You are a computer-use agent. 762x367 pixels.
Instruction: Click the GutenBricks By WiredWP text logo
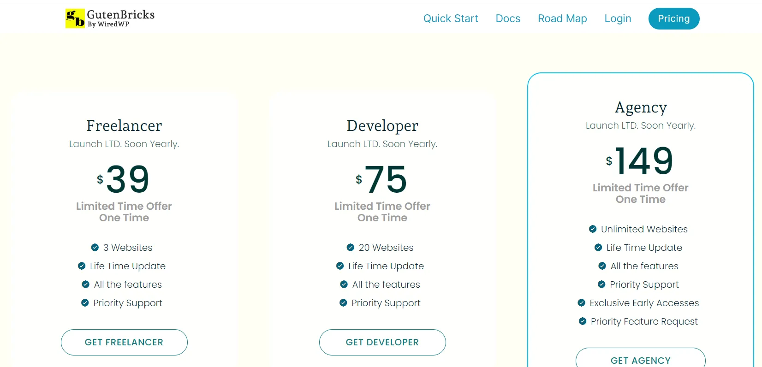(120, 18)
